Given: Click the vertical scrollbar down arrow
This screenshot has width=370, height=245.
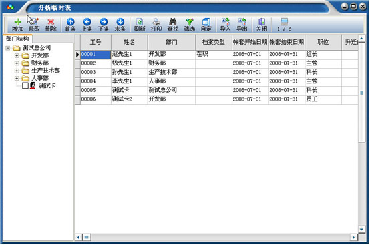Looking at the screenshot, I should (361, 229).
